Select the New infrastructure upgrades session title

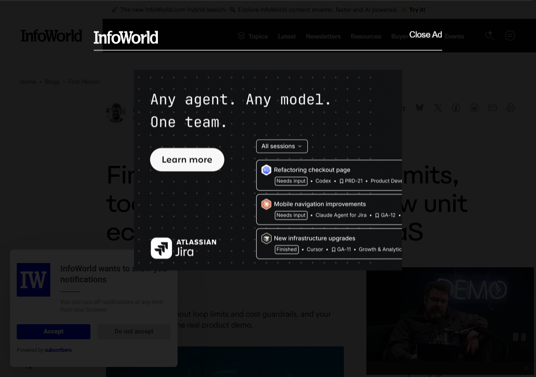point(314,238)
